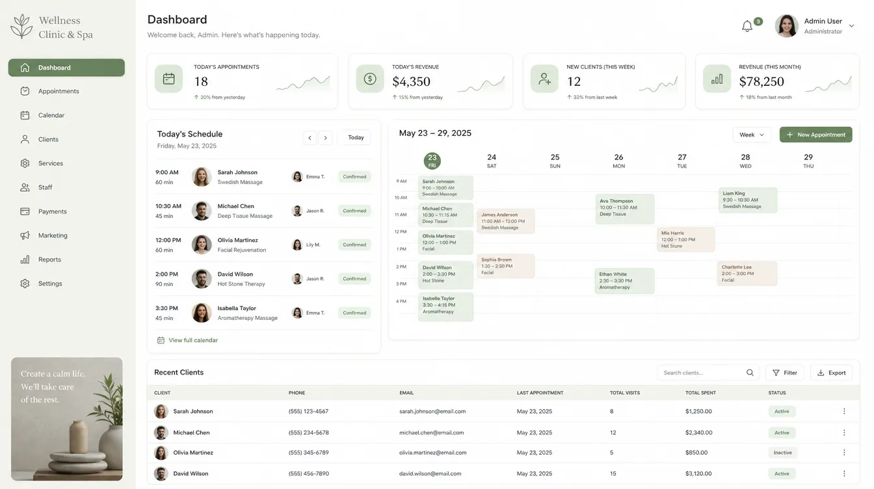This screenshot has width=874, height=489.
Task: Open Ava Thompson Deep Tissue calendar event
Action: point(625,209)
